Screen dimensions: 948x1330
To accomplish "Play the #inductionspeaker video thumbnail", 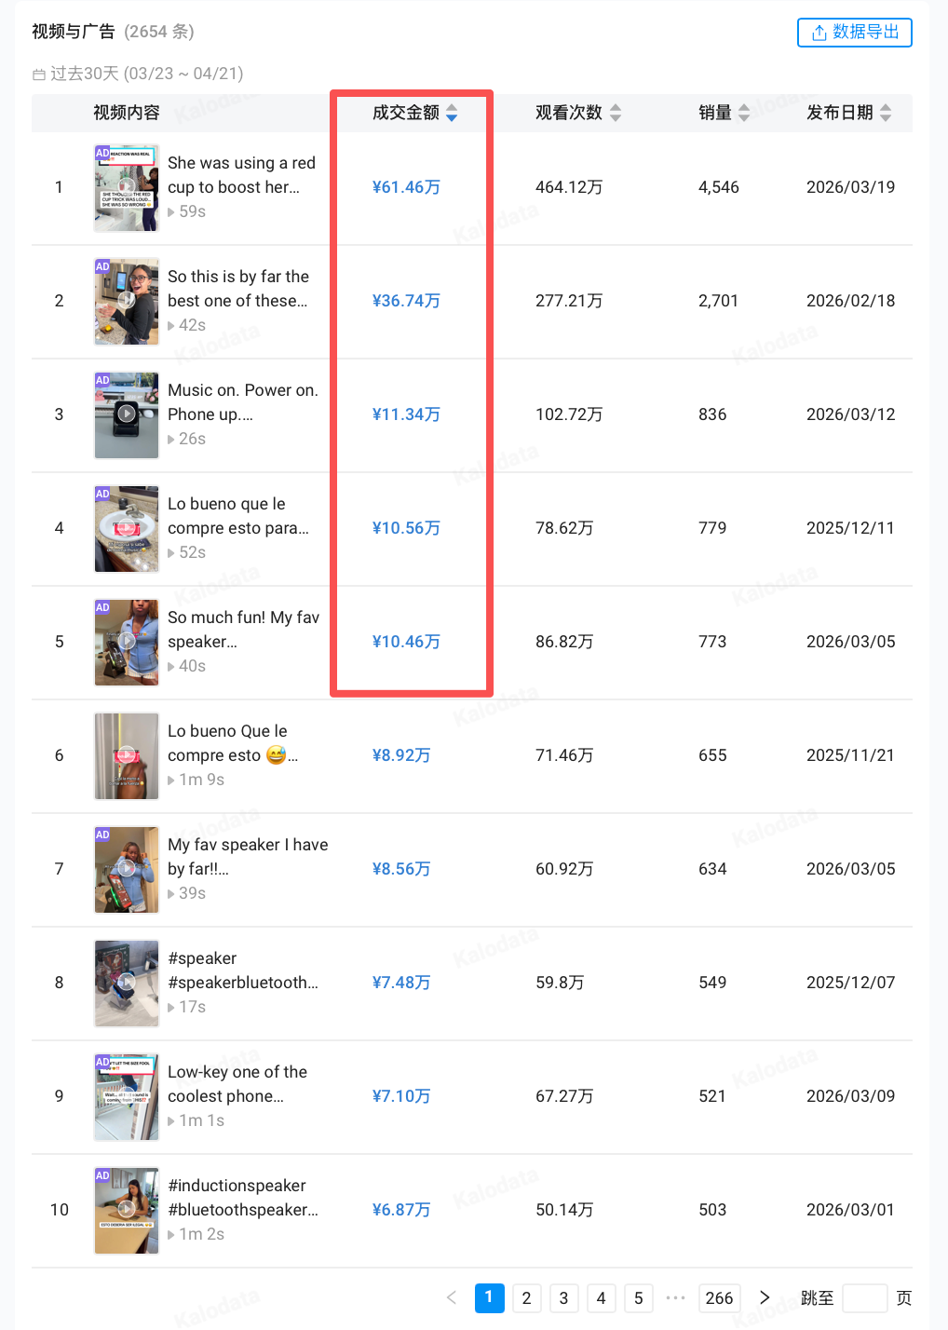I will click(x=127, y=1210).
